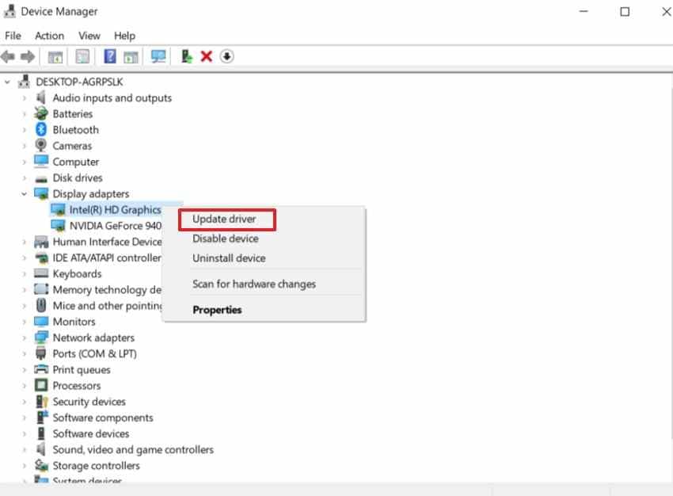673x496 pixels.
Task: Click the Batteries category icon
Action: (x=41, y=113)
